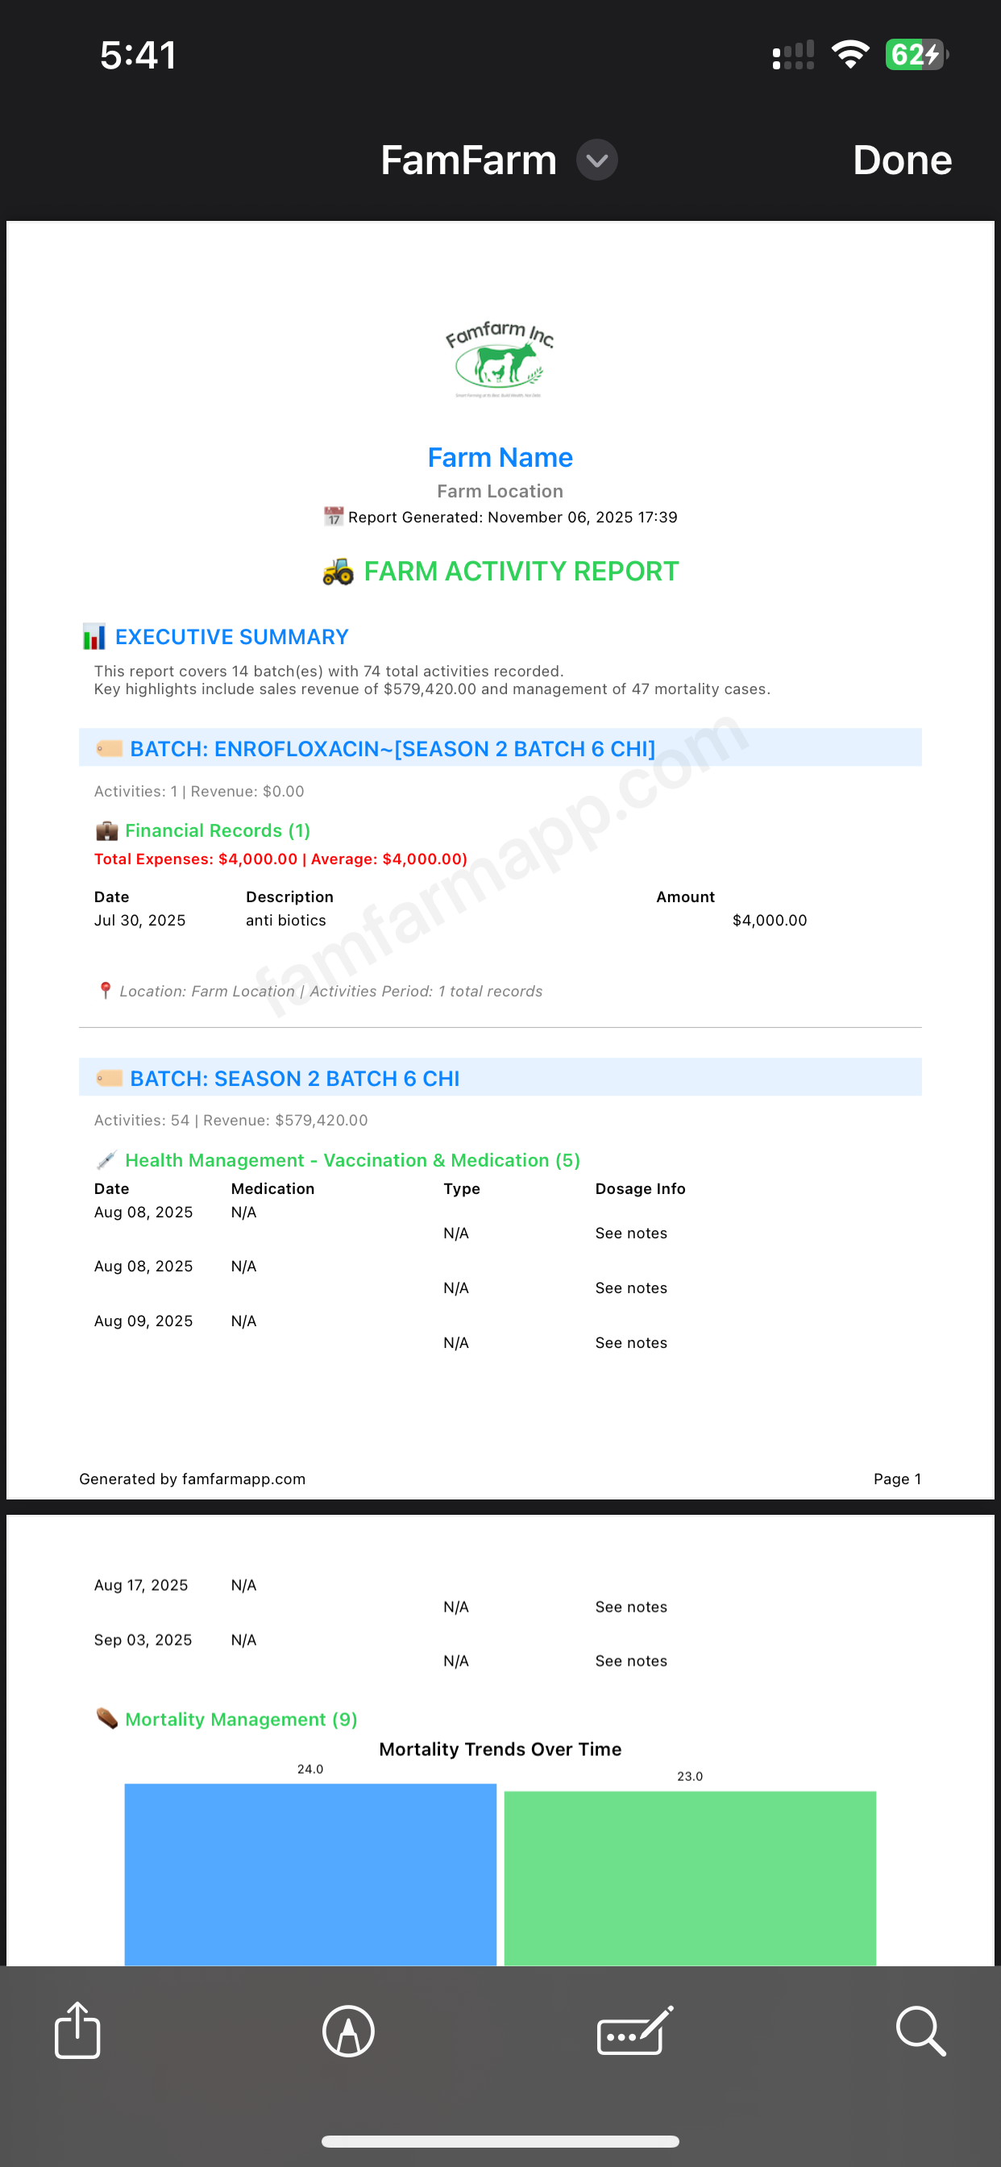The image size is (1001, 2167).
Task: Click the red location pin icon
Action: pos(105,991)
